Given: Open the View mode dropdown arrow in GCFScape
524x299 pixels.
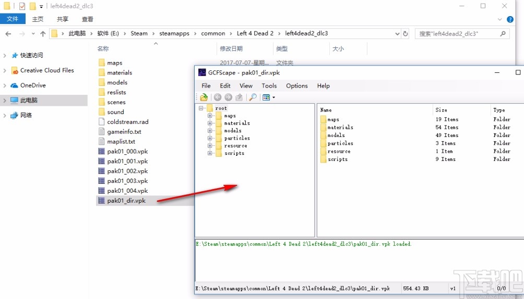Looking at the screenshot, I should point(273,97).
